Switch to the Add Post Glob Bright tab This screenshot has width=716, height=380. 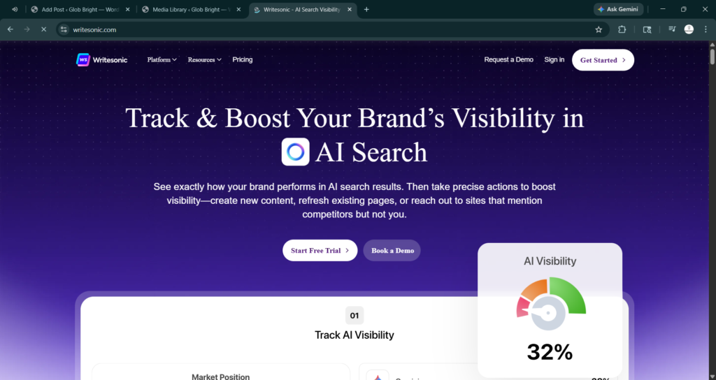pyautogui.click(x=76, y=9)
